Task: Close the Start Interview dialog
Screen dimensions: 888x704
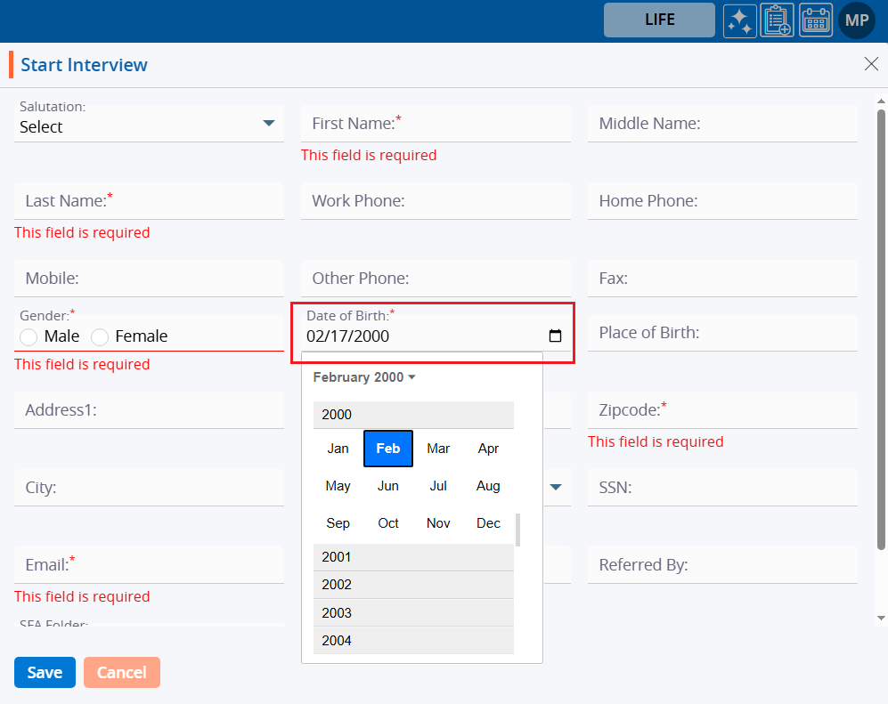Action: [x=871, y=63]
